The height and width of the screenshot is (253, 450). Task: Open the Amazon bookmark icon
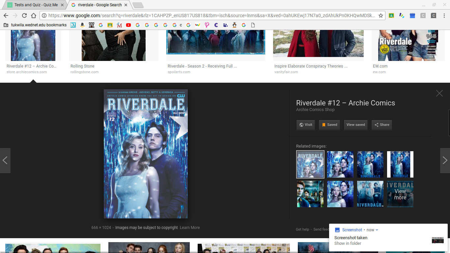[x=82, y=25]
